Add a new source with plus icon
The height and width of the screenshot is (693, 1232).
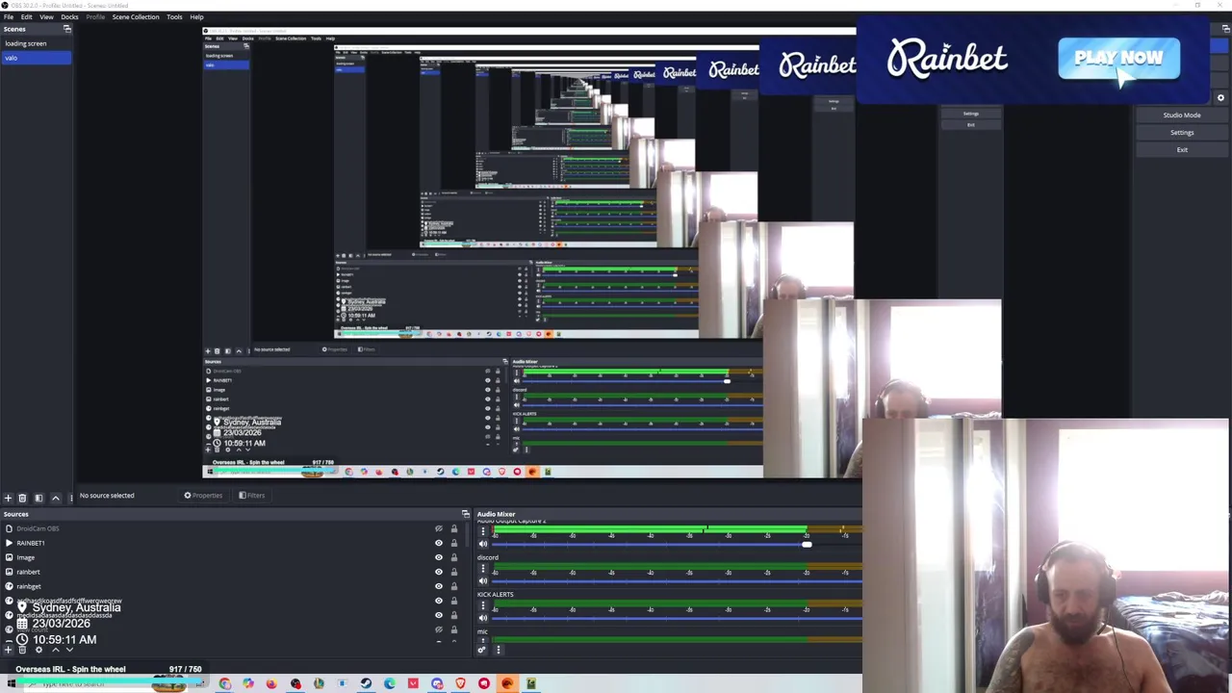coord(8,650)
